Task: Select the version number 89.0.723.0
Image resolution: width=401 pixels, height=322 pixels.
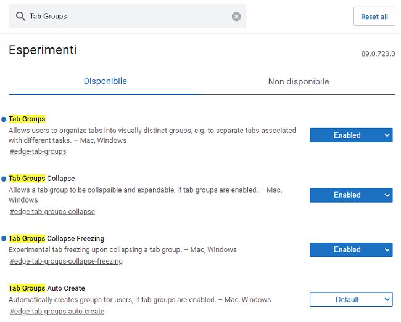Action: [378, 54]
